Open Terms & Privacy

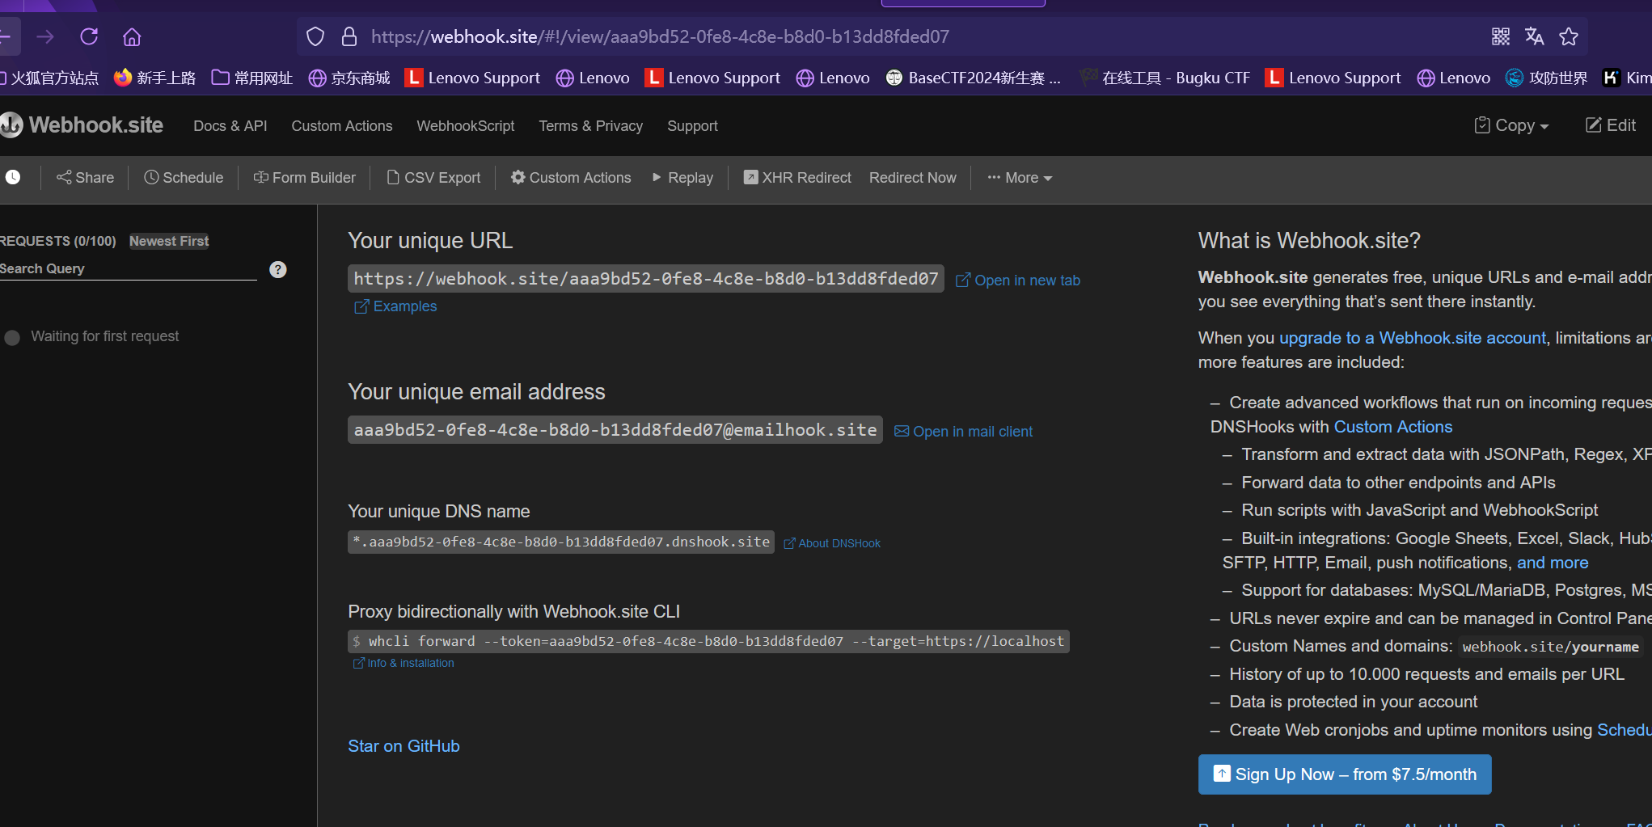[x=591, y=126]
